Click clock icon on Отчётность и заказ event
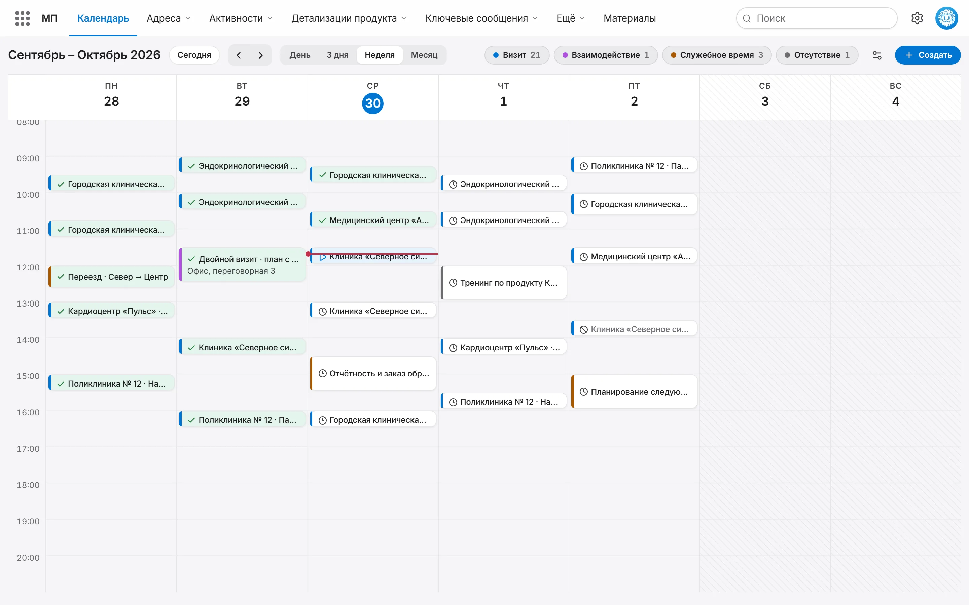Screen dimensions: 969x605 coord(322,374)
